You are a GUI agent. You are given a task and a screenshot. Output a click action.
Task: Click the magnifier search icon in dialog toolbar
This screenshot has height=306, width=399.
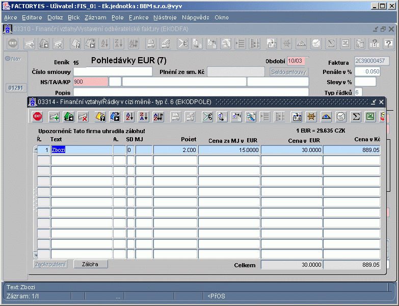click(251, 117)
